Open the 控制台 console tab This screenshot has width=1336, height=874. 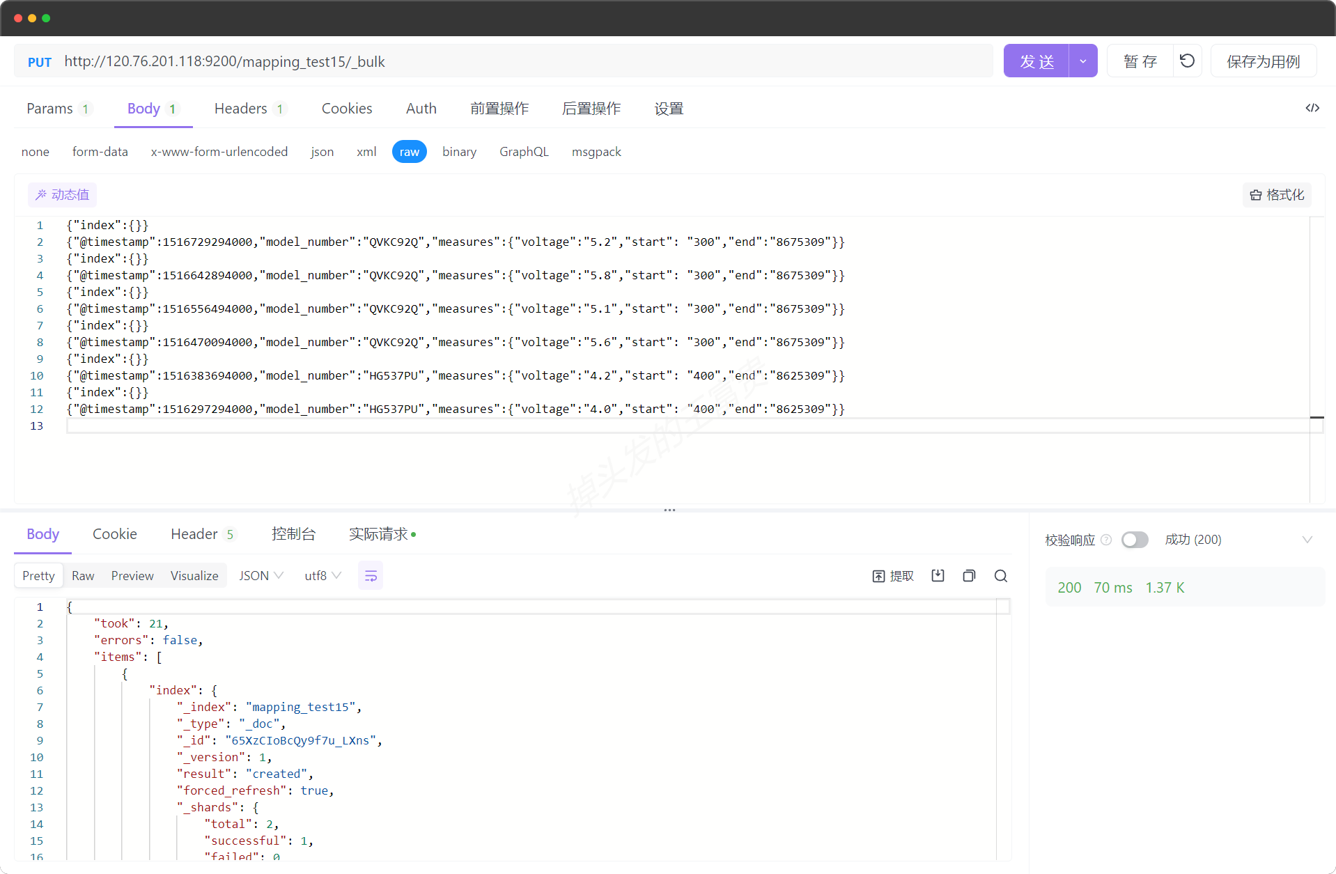pos(293,534)
